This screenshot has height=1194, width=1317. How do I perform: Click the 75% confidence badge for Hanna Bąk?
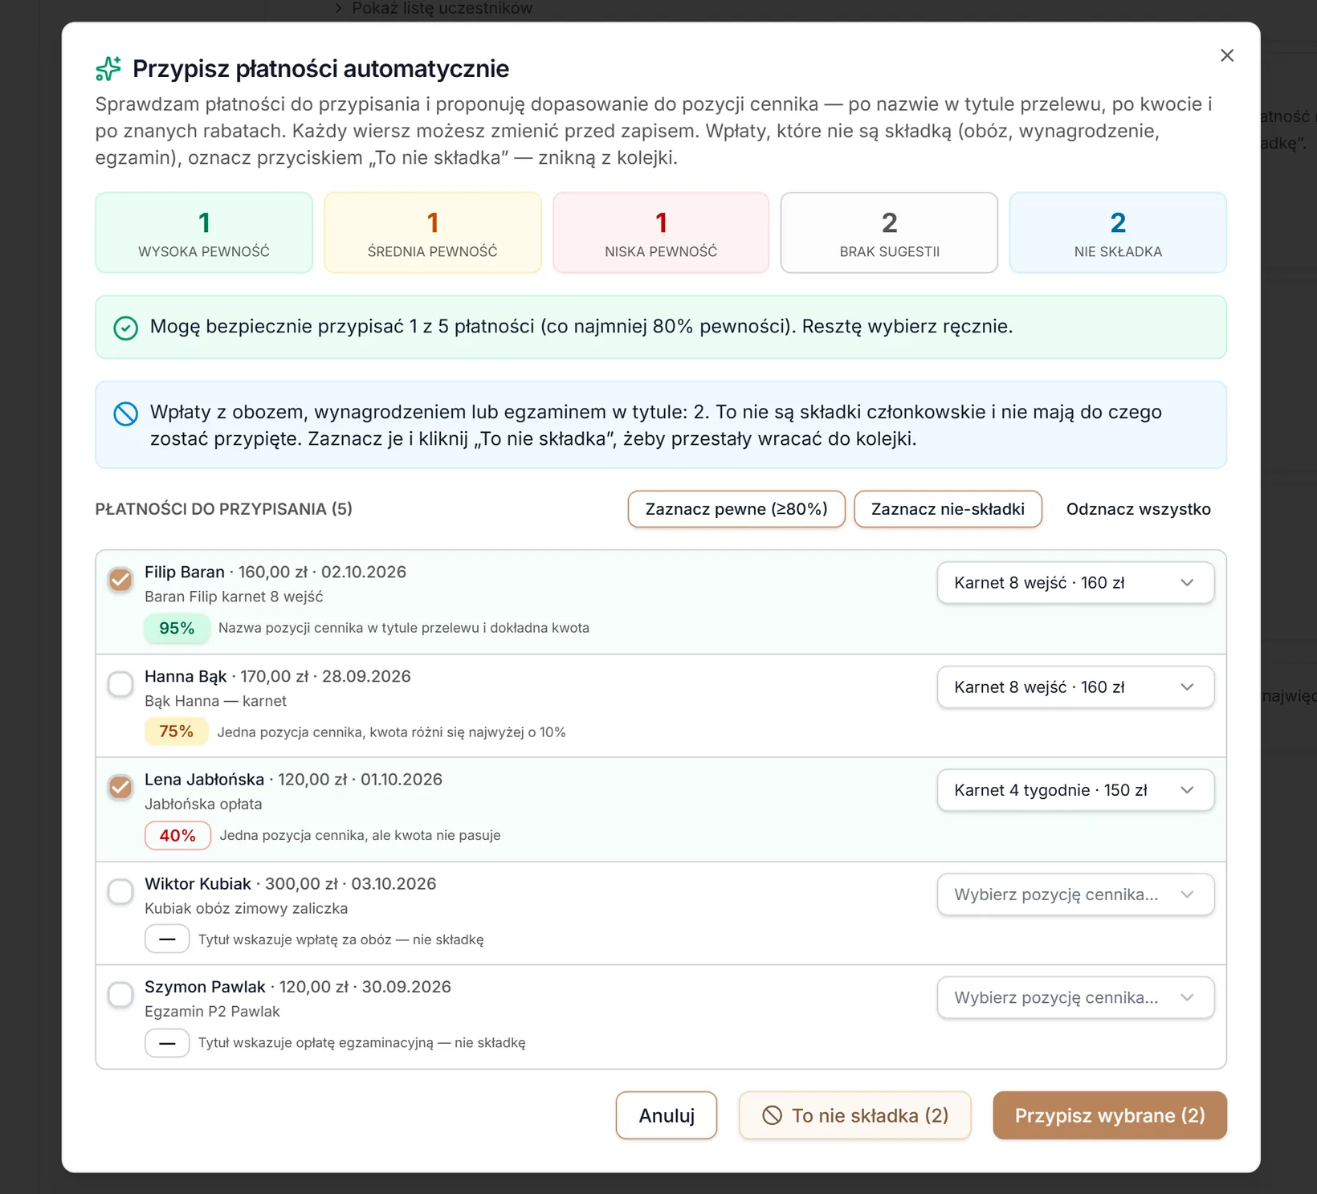click(177, 731)
